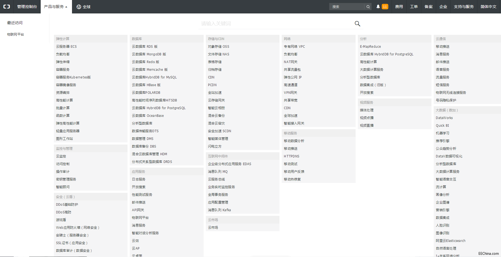The height and width of the screenshot is (257, 501).
Task: Open HTTPDNS under 移动服务
Action: pos(292,156)
